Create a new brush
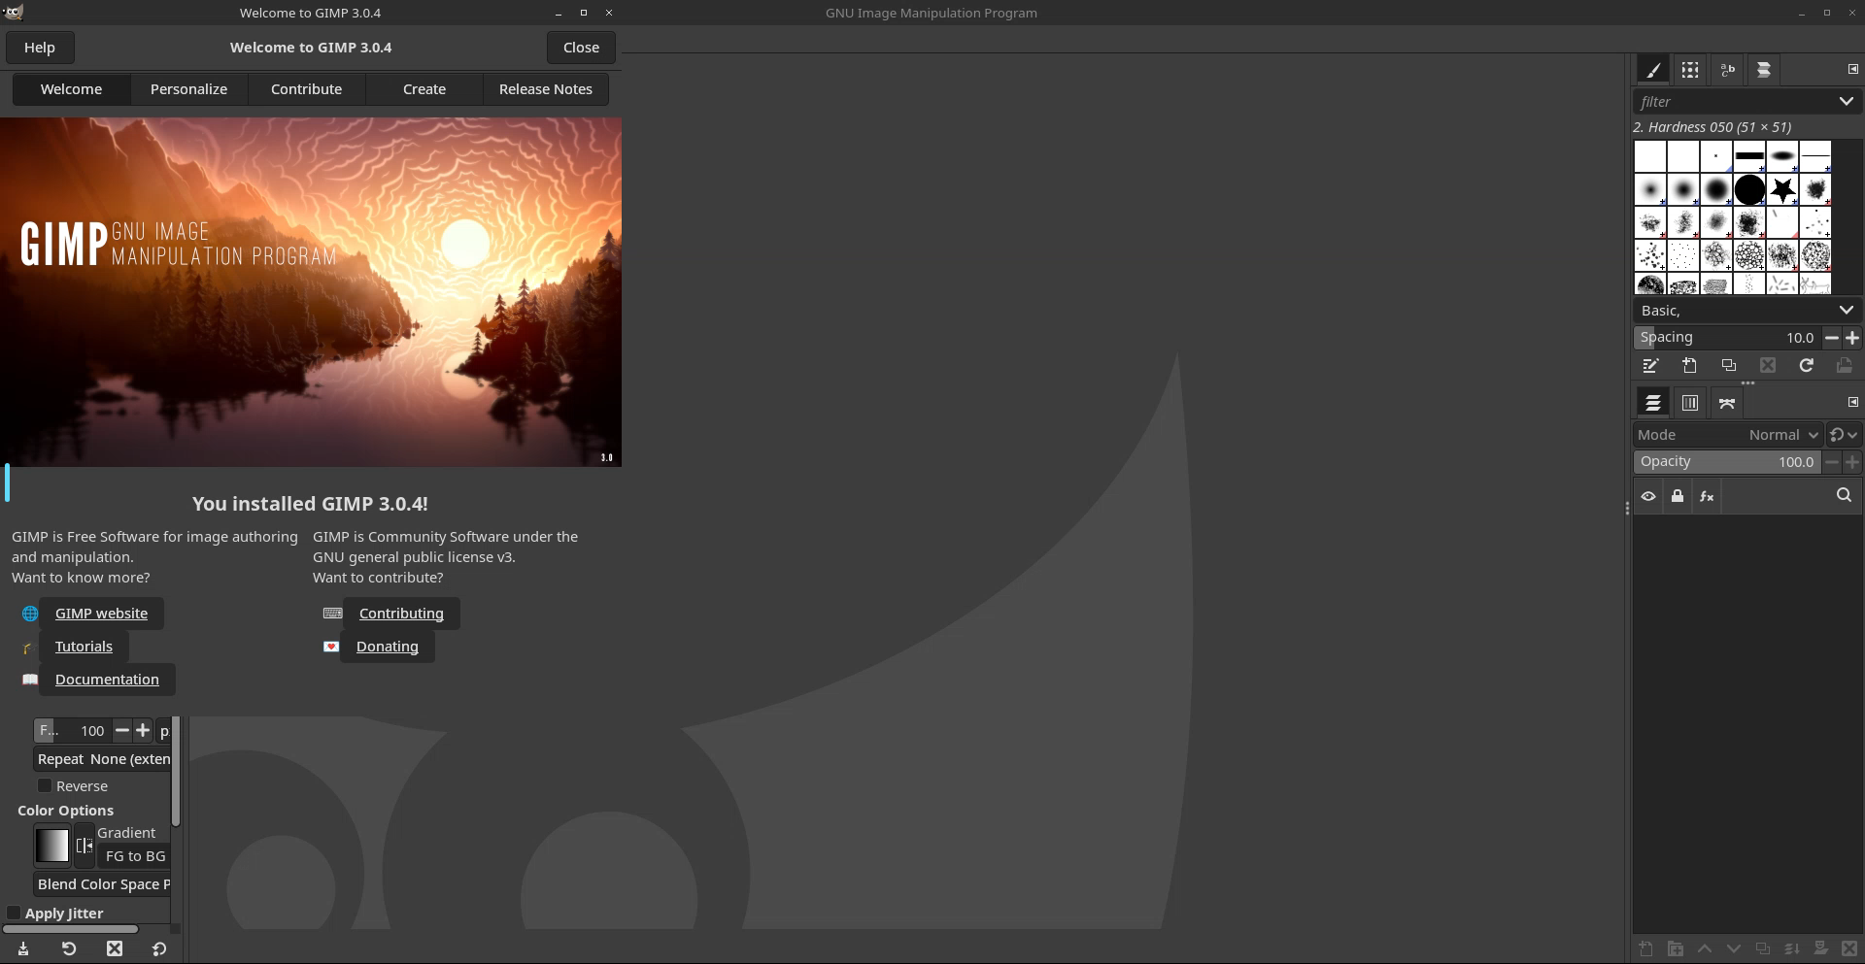Viewport: 1865px width, 964px height. click(1690, 366)
